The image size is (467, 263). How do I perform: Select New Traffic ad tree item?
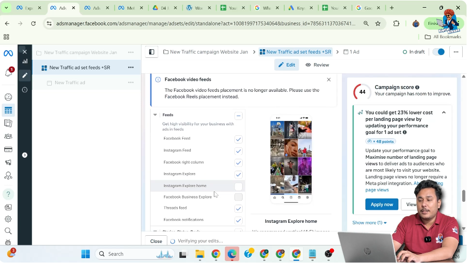point(70,82)
